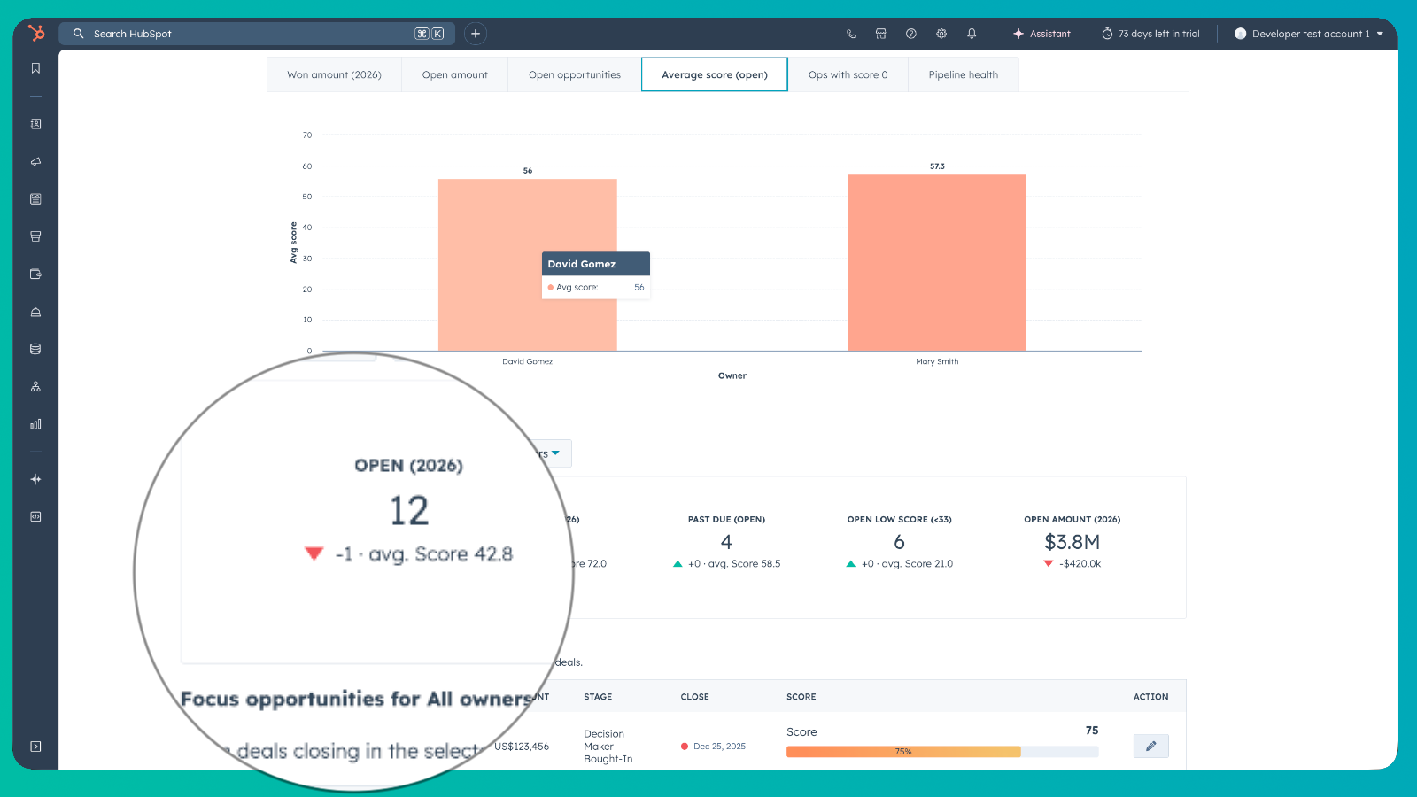
Task: Open the notifications bell
Action: (972, 34)
